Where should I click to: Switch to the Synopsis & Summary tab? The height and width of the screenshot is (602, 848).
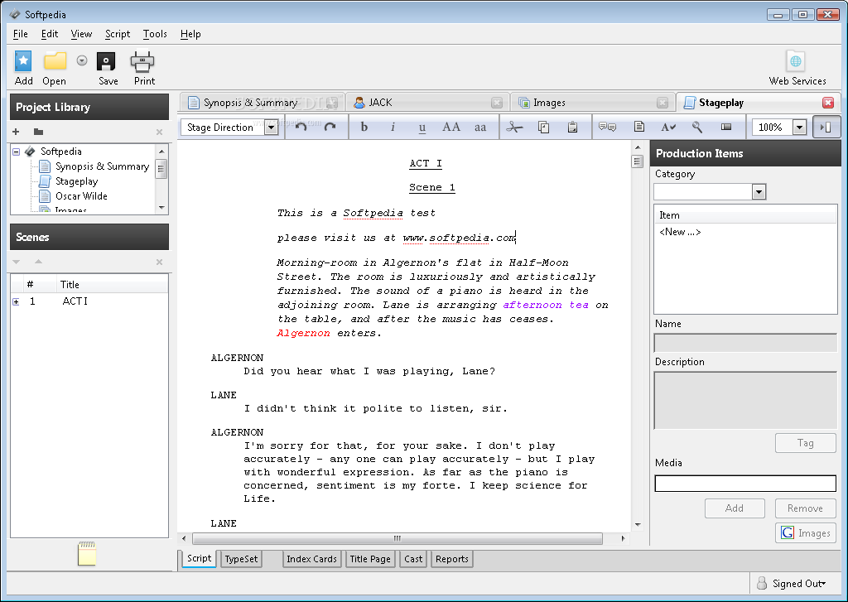pyautogui.click(x=261, y=102)
